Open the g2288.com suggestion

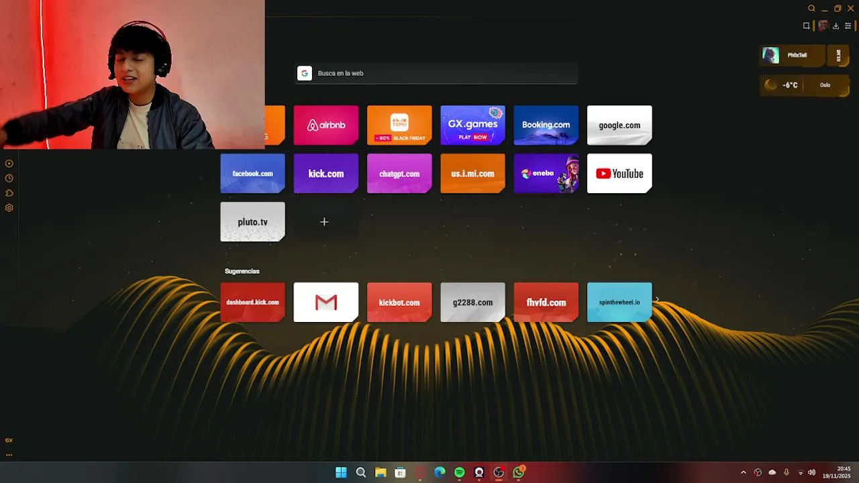(x=472, y=302)
